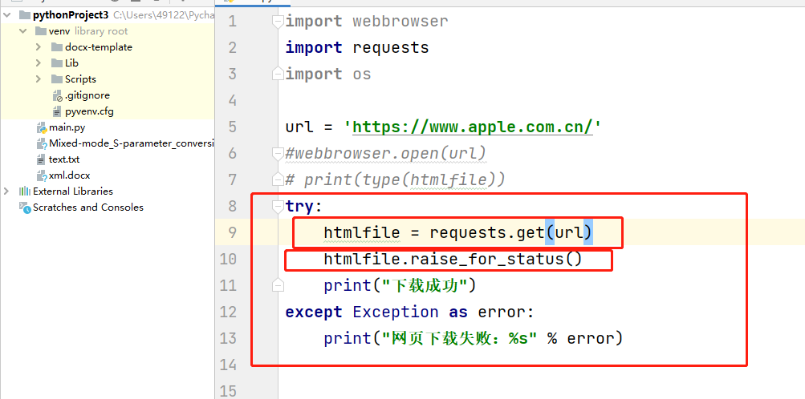The height and width of the screenshot is (399, 805).
Task: Collapse the venv tree node
Action: tap(22, 31)
